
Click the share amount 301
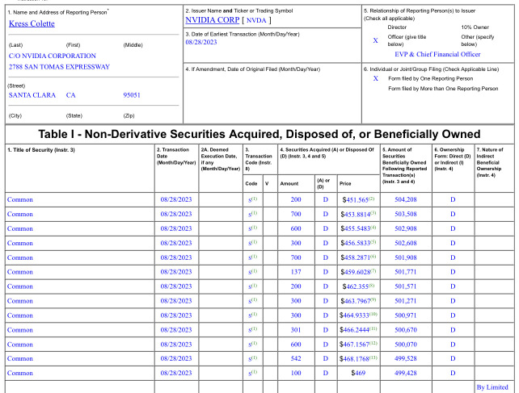296,330
